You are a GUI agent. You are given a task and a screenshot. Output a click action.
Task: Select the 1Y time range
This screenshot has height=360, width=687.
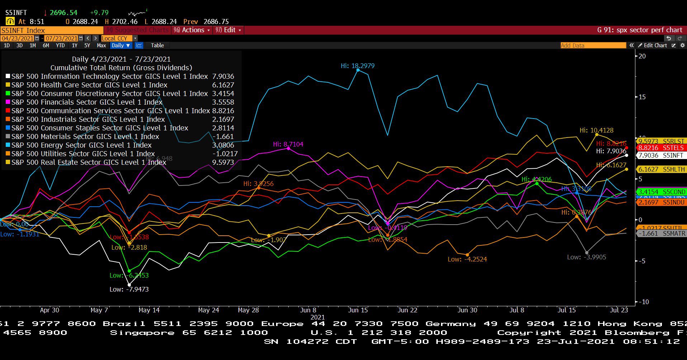(x=75, y=45)
